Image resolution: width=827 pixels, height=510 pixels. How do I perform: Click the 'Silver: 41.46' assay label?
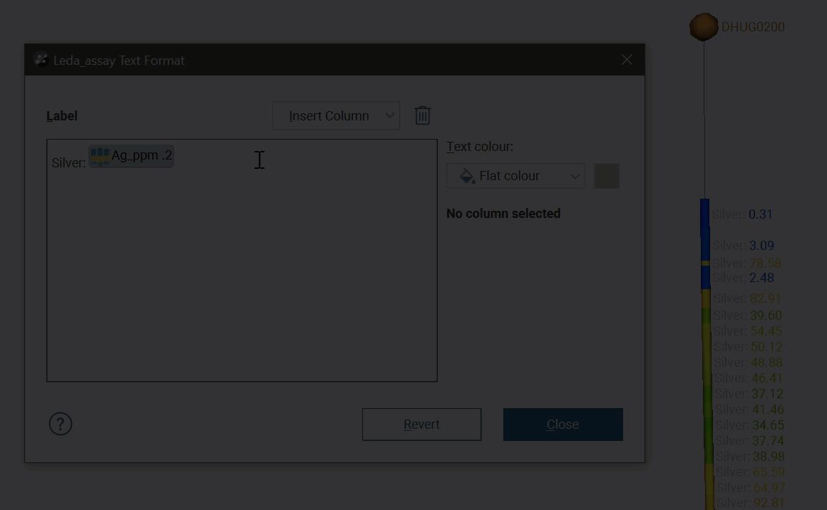coord(749,410)
